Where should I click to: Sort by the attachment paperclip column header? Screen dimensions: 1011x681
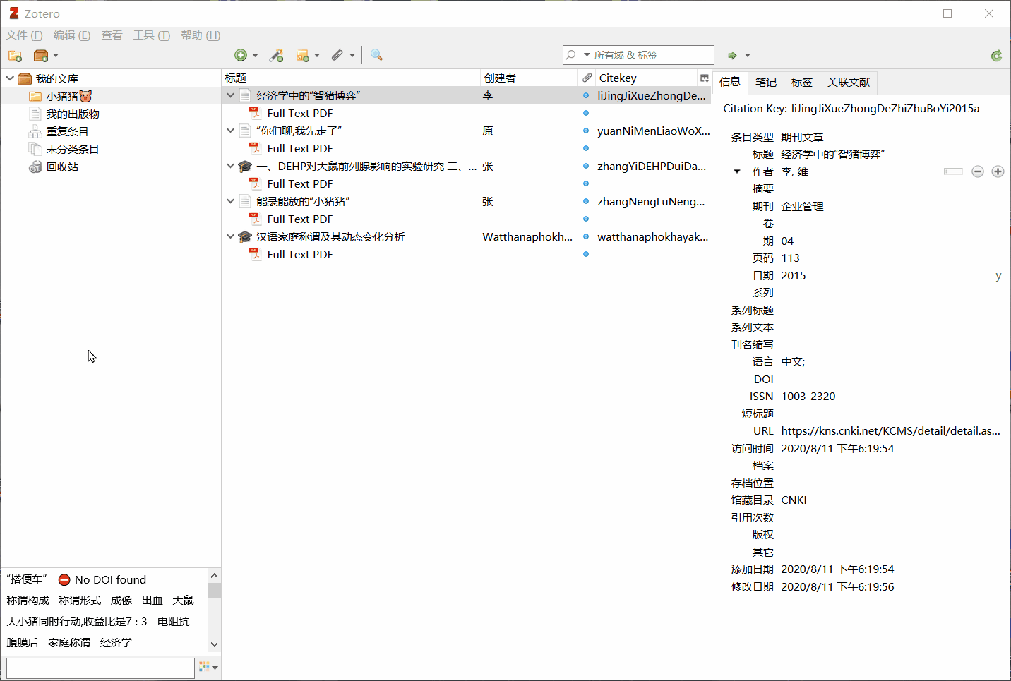587,78
